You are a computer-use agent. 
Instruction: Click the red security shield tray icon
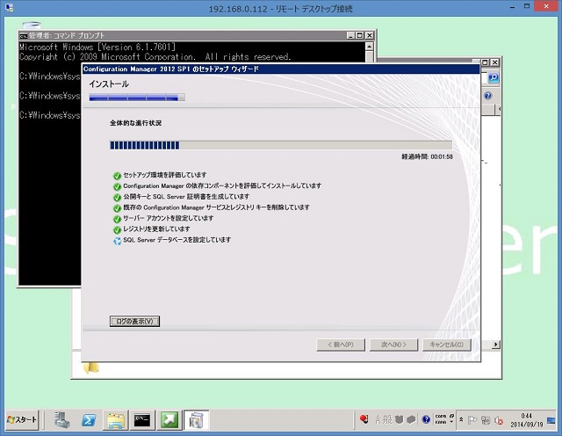click(364, 420)
